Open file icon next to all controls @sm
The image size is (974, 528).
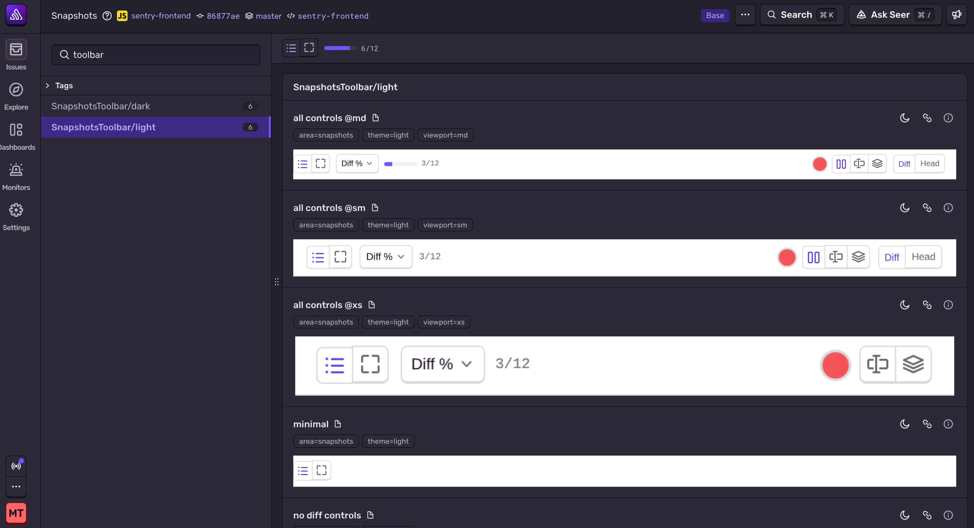(x=375, y=208)
